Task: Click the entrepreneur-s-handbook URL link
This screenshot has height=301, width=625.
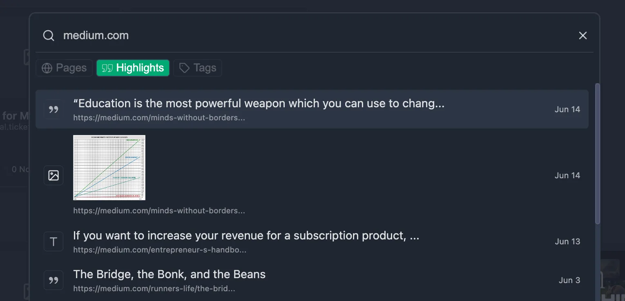Action: (x=160, y=250)
